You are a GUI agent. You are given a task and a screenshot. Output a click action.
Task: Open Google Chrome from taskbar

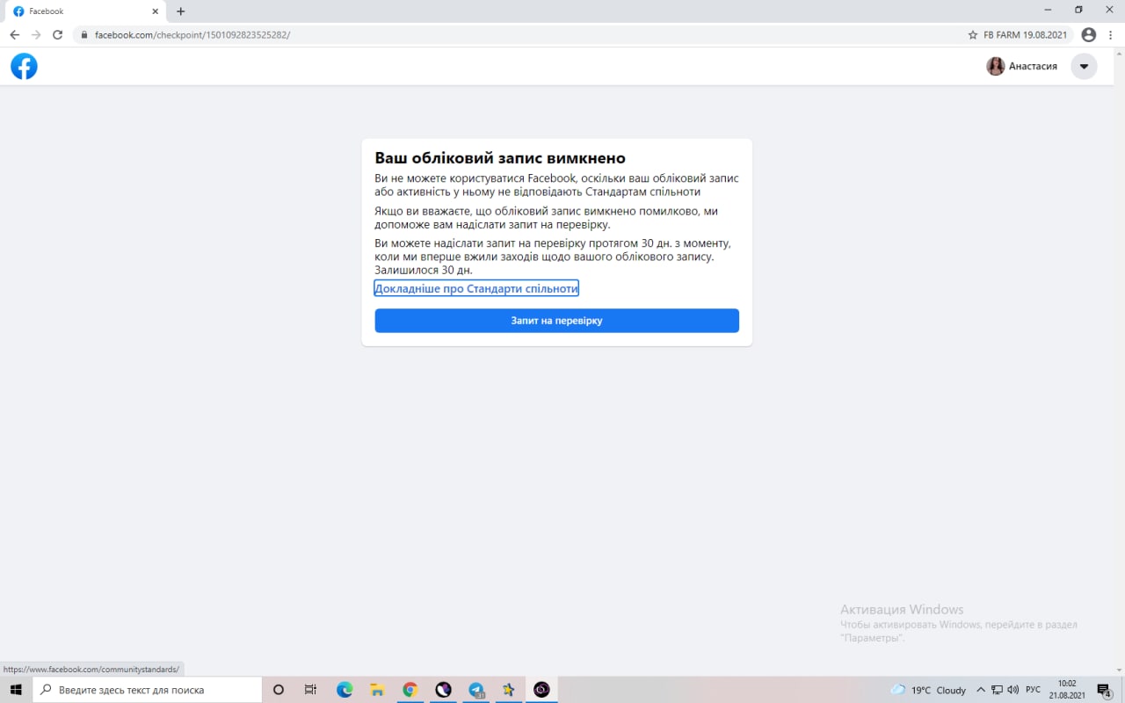[410, 690]
